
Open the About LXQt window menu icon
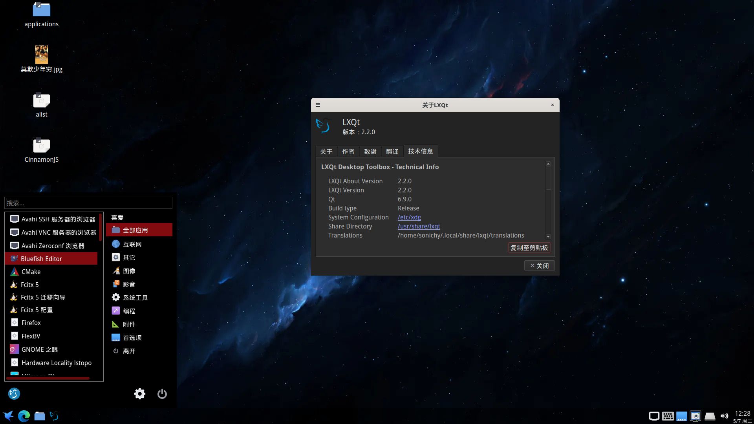318,105
